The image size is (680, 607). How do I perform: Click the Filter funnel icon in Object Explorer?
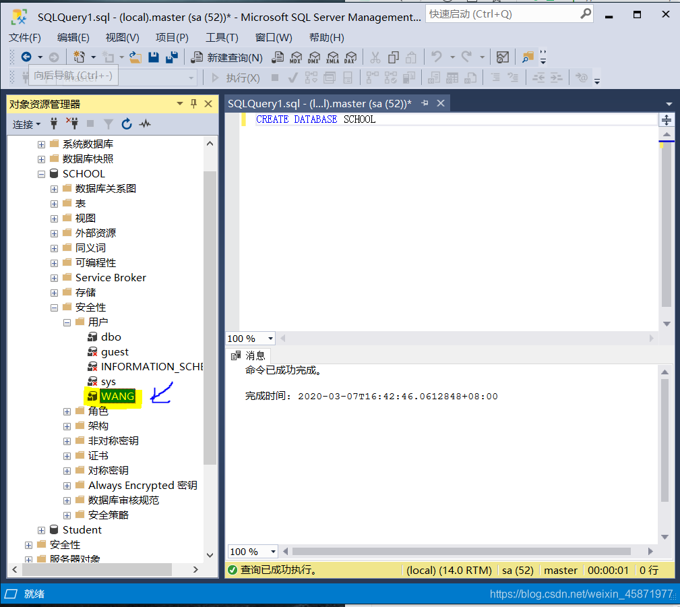109,124
